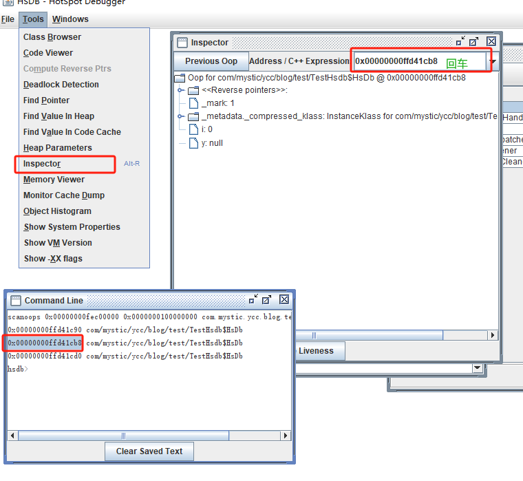Image resolution: width=523 pixels, height=481 pixels.
Task: Maximize the Inspector internal window
Action: [473, 41]
